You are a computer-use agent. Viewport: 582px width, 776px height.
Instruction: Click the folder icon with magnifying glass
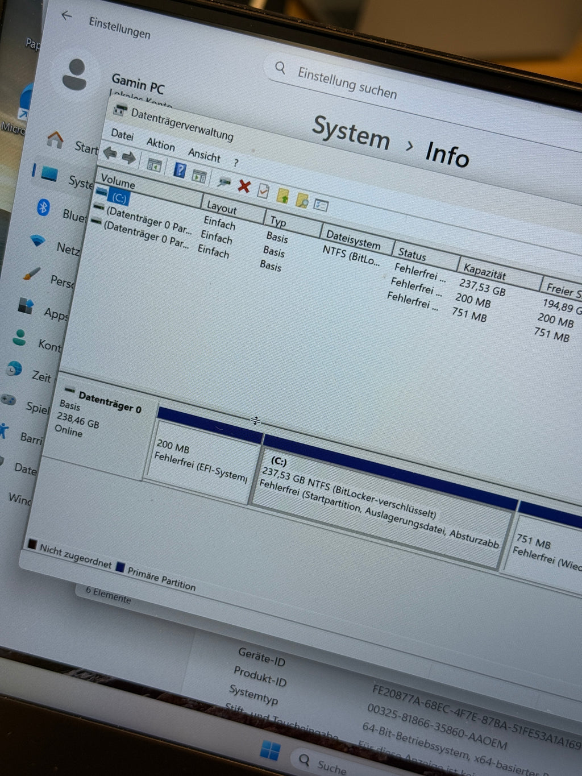coord(302,201)
